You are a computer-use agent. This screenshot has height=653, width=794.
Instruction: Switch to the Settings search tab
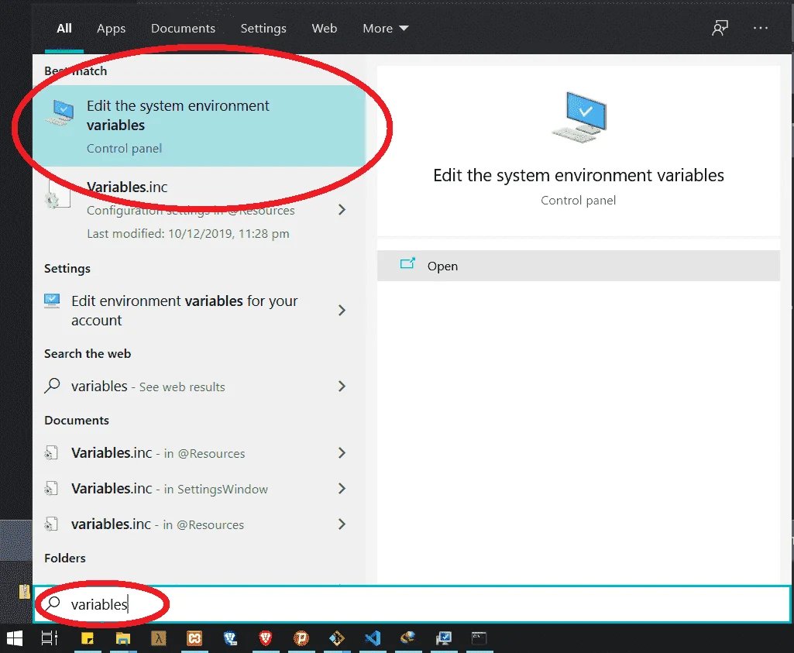click(x=263, y=29)
